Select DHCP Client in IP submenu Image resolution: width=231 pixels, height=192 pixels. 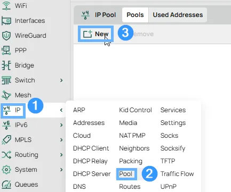(91, 148)
